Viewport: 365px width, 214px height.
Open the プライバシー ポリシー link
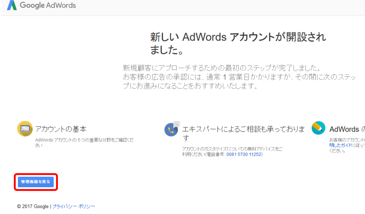(74, 206)
